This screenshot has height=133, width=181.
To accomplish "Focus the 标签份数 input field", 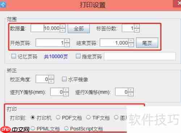I will tap(128, 28).
